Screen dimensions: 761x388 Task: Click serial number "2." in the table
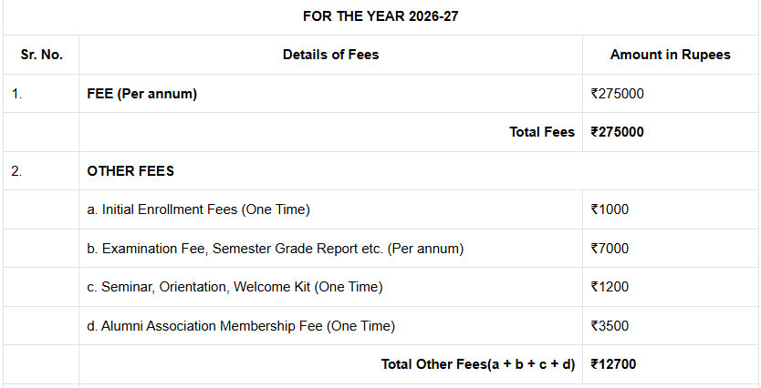point(16,170)
